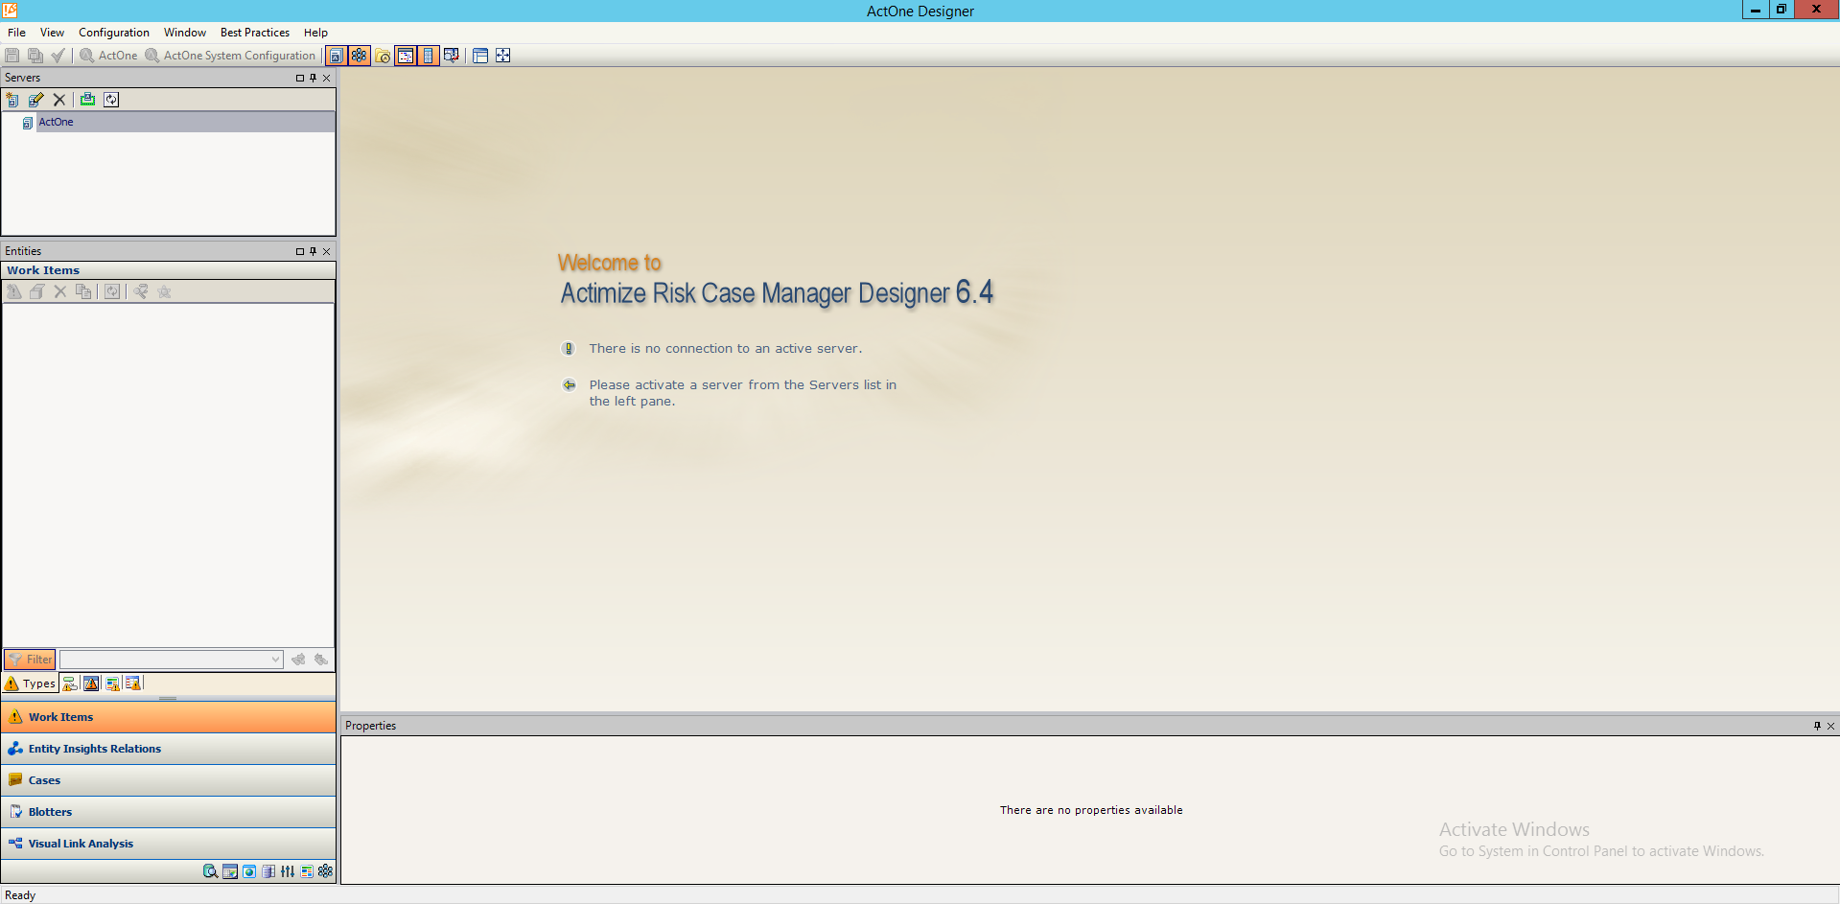1840x904 pixels.
Task: Open the Blotters navigation section
Action: pos(169,812)
